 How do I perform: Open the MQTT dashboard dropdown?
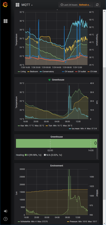click(x=27, y=5)
